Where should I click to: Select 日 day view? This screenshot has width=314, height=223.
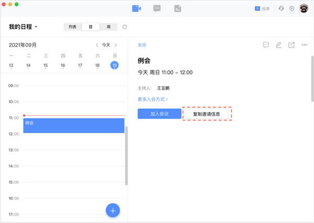click(x=91, y=27)
